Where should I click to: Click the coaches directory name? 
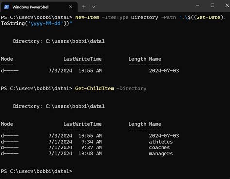[x=160, y=147]
